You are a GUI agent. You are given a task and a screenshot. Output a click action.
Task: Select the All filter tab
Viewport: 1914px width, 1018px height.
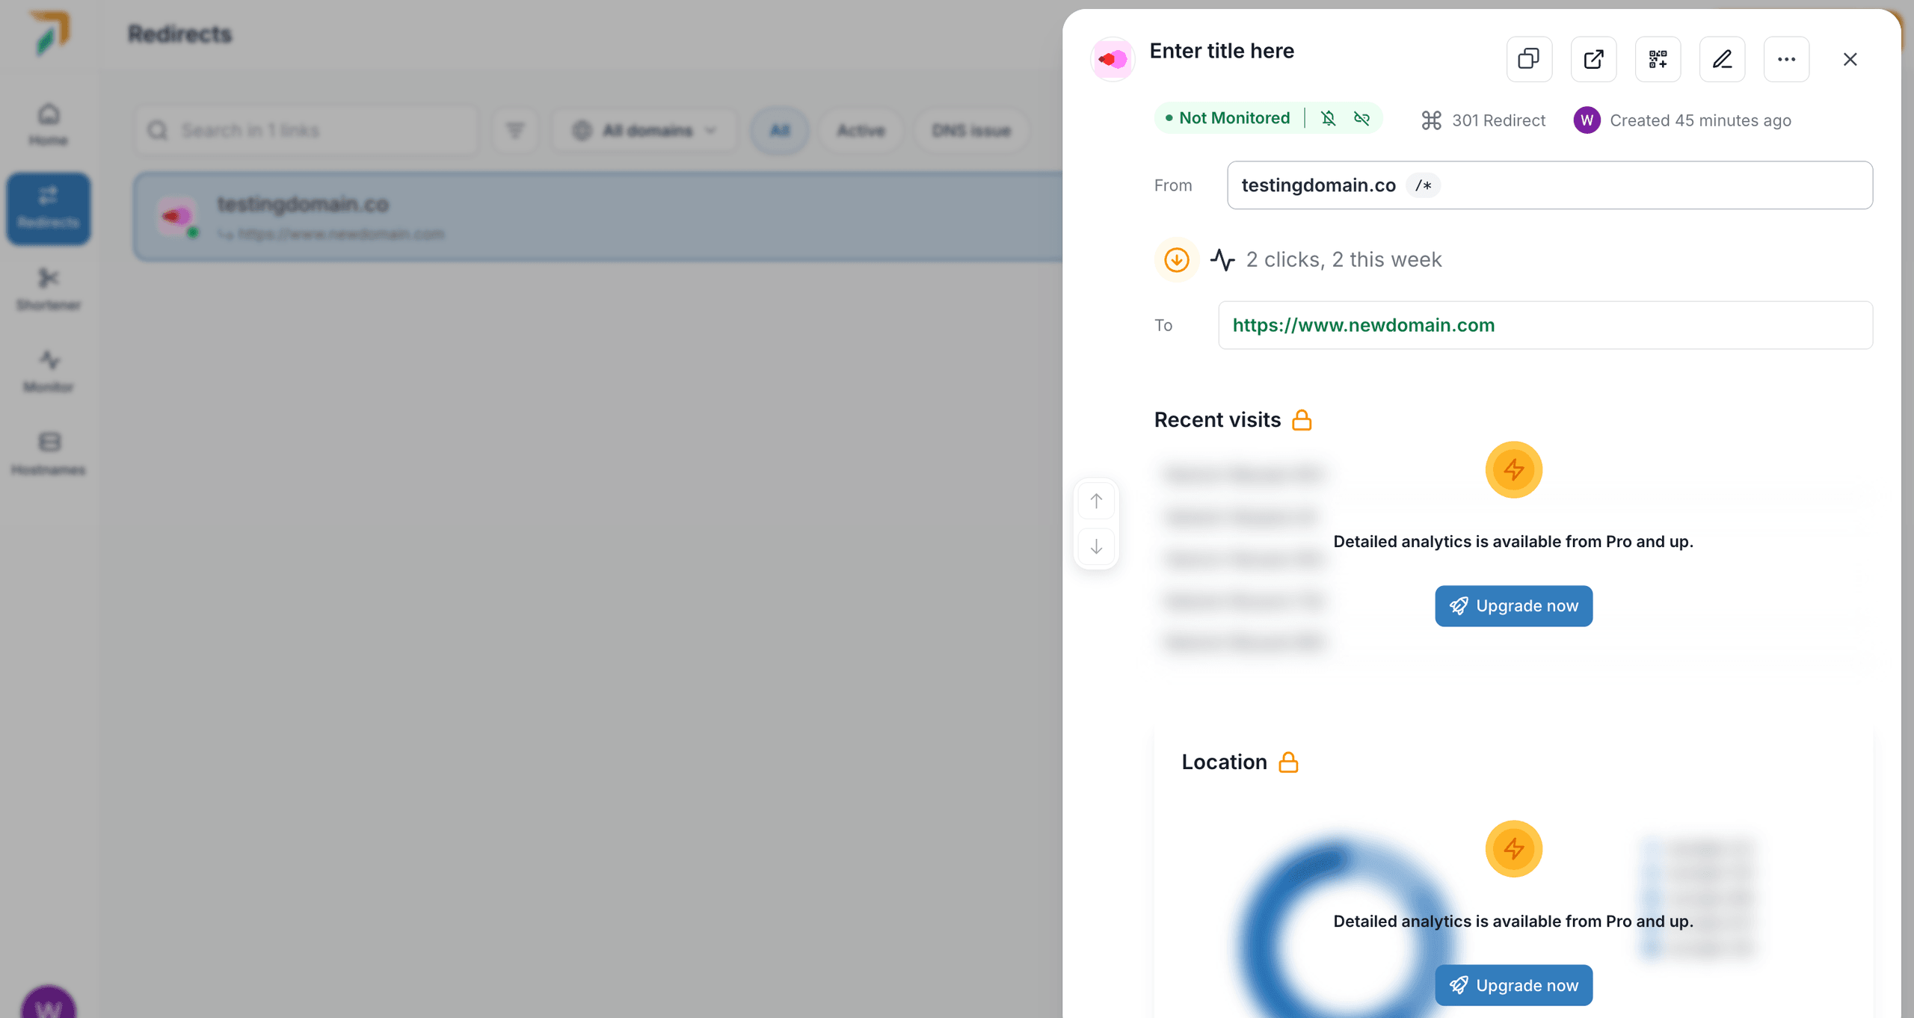click(780, 131)
